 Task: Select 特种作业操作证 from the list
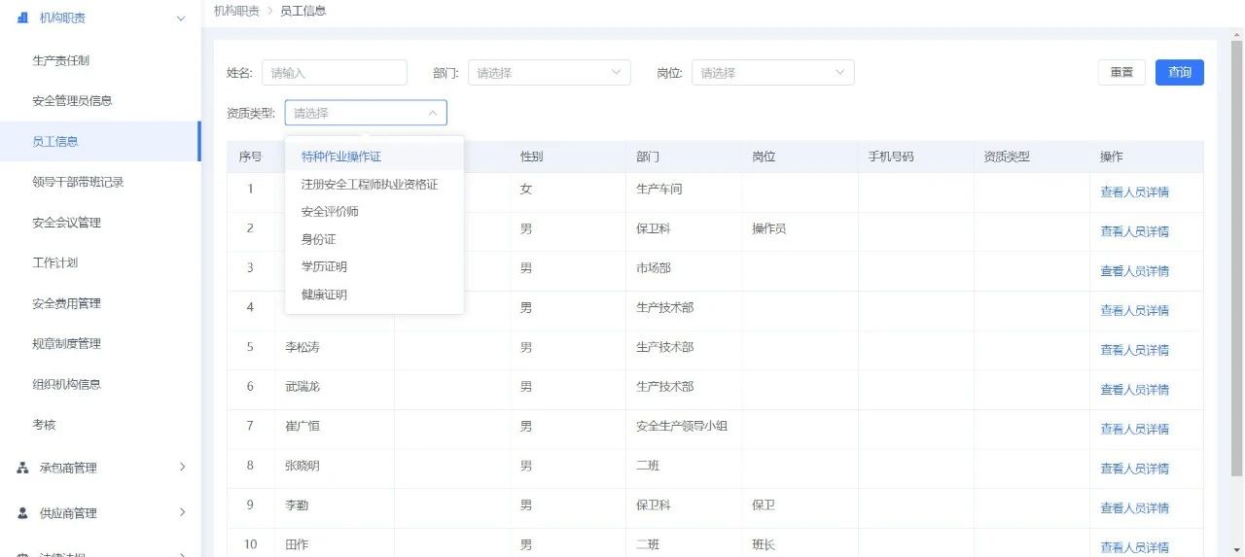(x=340, y=157)
